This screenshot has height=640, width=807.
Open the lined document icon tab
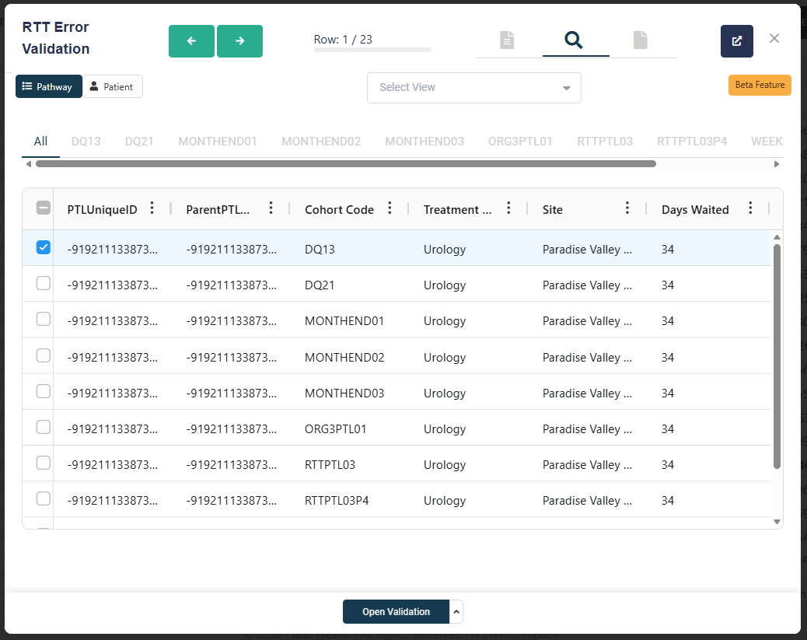507,40
